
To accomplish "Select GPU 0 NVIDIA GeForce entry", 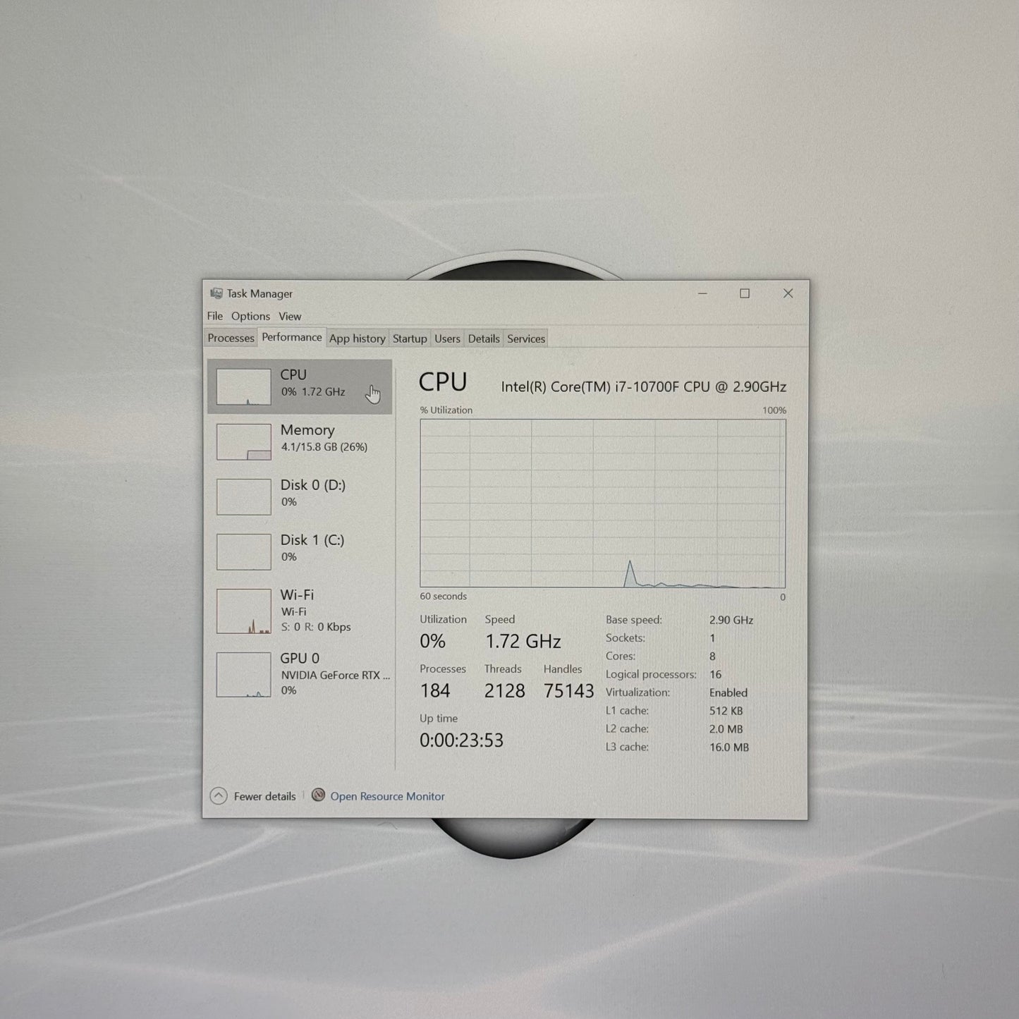I will (300, 674).
